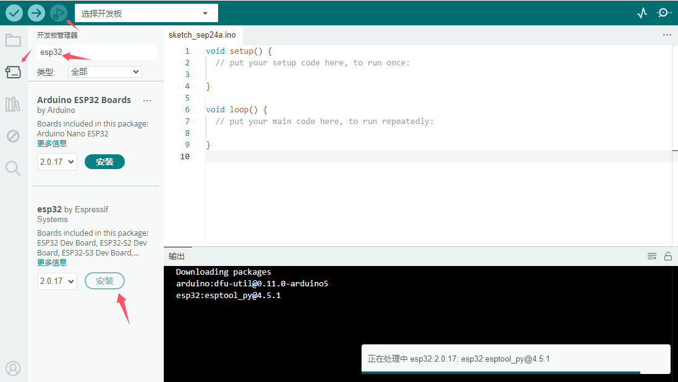The image size is (678, 382).
Task: Open the Search sidebar panel
Action: pyautogui.click(x=13, y=168)
